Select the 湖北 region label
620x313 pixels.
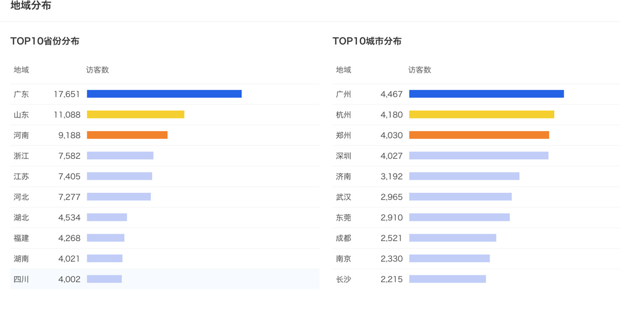click(21, 218)
